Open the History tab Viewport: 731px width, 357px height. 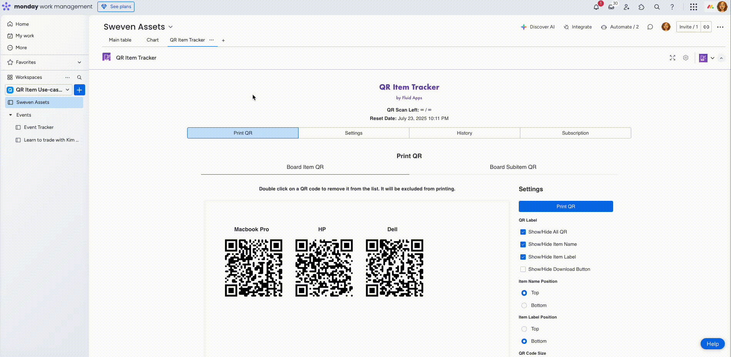tap(464, 133)
